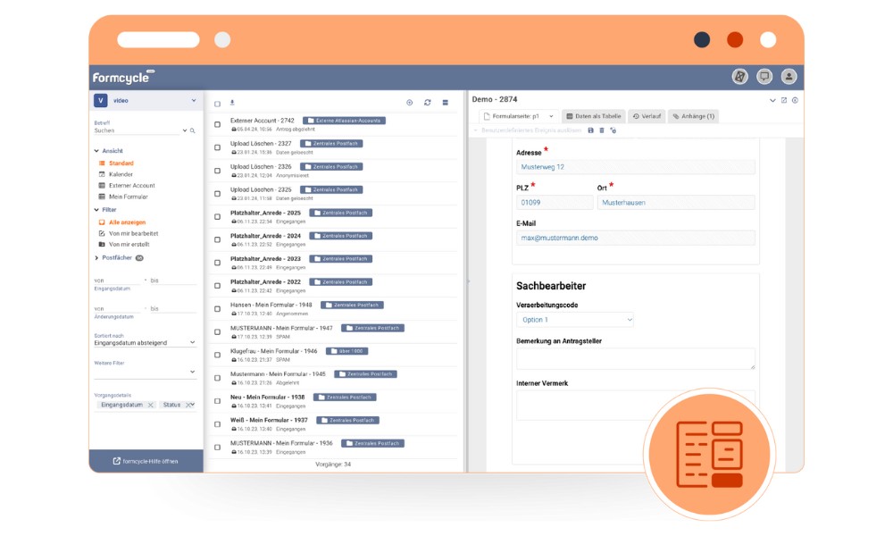The height and width of the screenshot is (536, 893).
Task: Open Demo - 2874 in new window icon
Action: 784,100
